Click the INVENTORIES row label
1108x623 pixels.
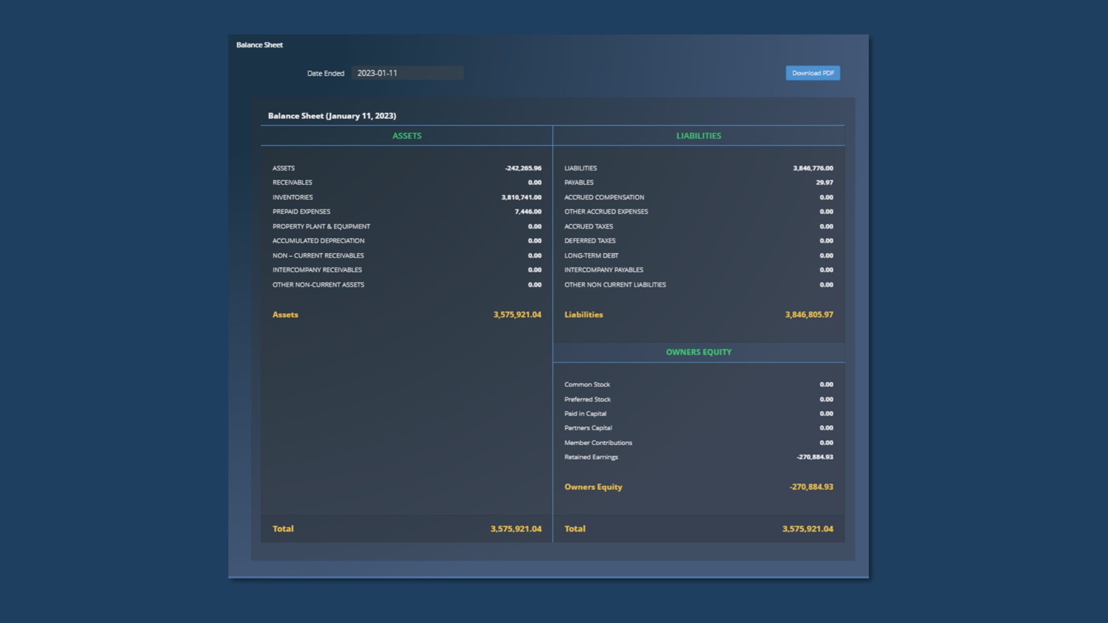coord(293,197)
